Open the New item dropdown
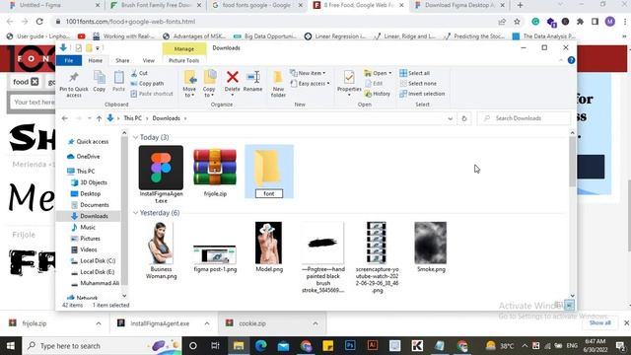The width and height of the screenshot is (631, 355). [308, 73]
